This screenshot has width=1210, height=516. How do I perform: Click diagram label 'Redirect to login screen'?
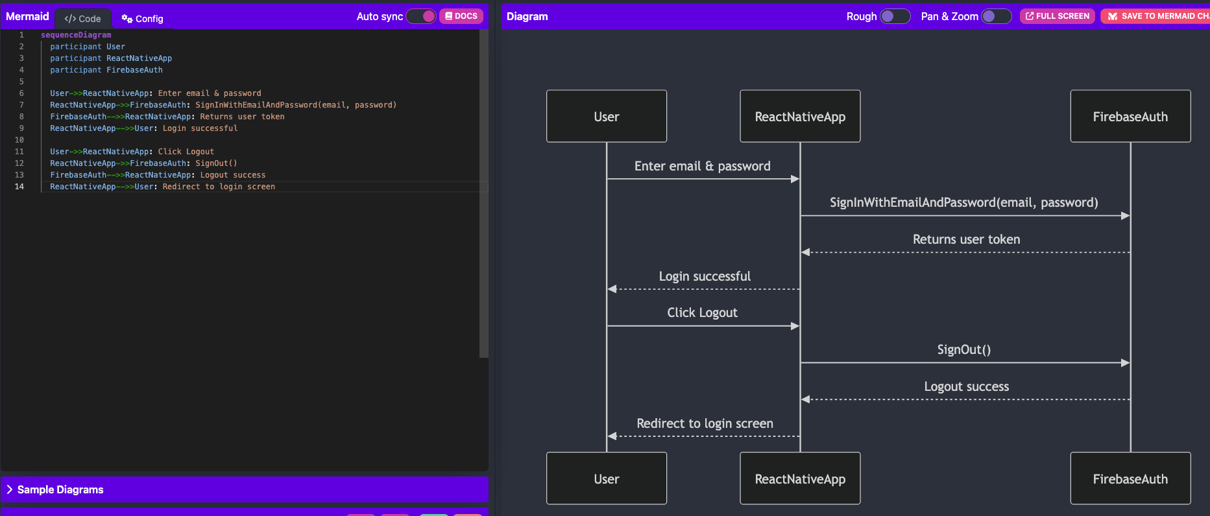pos(705,423)
